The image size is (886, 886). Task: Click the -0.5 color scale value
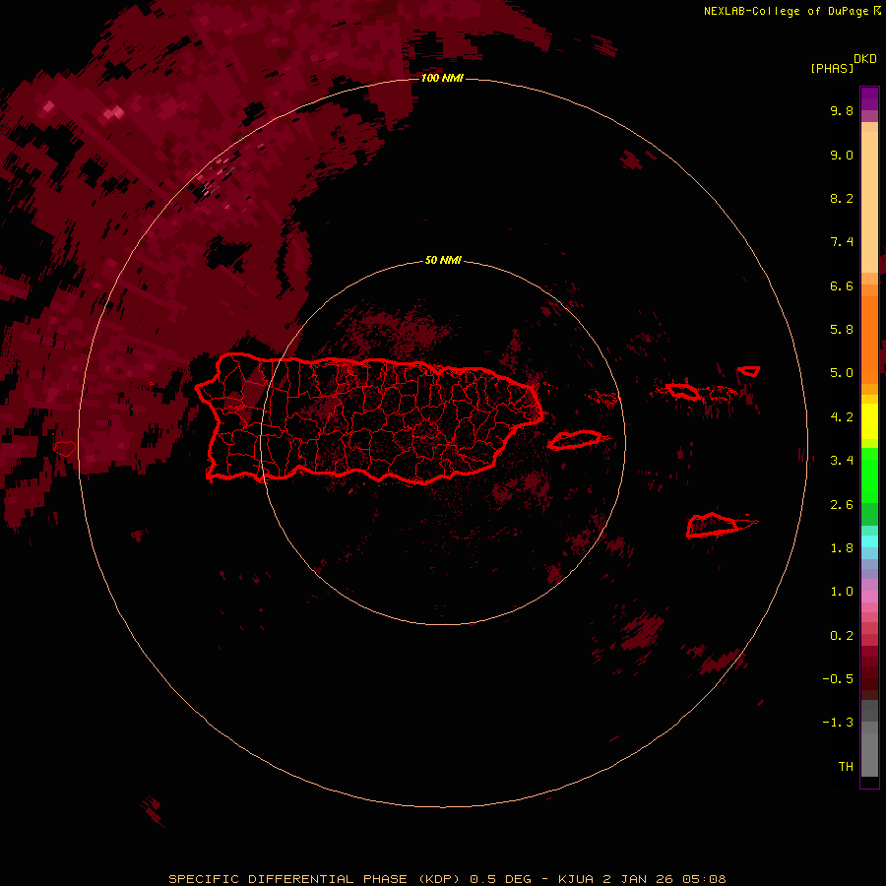click(838, 679)
